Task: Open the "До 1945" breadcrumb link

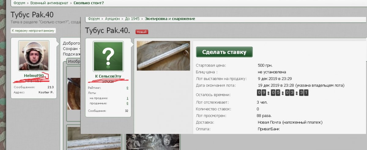Action: [x=132, y=19]
